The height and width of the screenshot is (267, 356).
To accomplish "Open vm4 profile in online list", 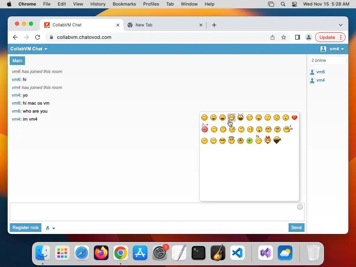I will pyautogui.click(x=320, y=80).
